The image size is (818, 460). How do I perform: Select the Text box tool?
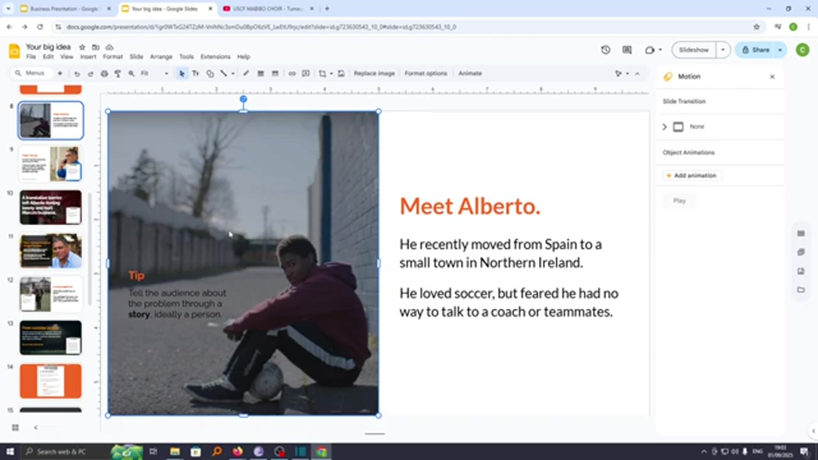coord(196,73)
